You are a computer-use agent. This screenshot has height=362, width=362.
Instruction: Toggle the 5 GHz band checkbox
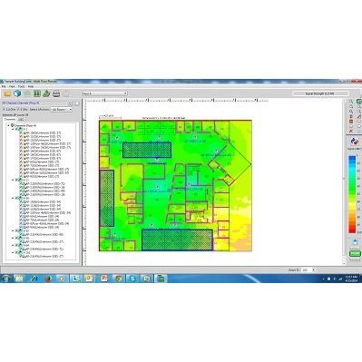[x=18, y=110]
